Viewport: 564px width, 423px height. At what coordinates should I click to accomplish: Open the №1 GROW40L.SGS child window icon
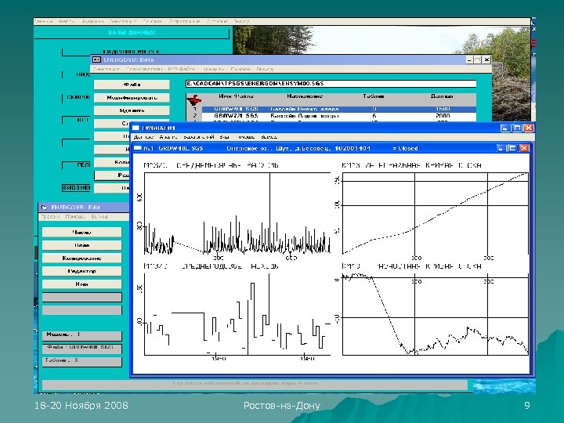138,148
